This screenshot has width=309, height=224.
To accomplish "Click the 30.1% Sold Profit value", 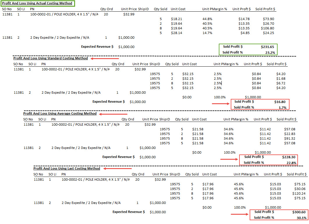I will (302, 218).
